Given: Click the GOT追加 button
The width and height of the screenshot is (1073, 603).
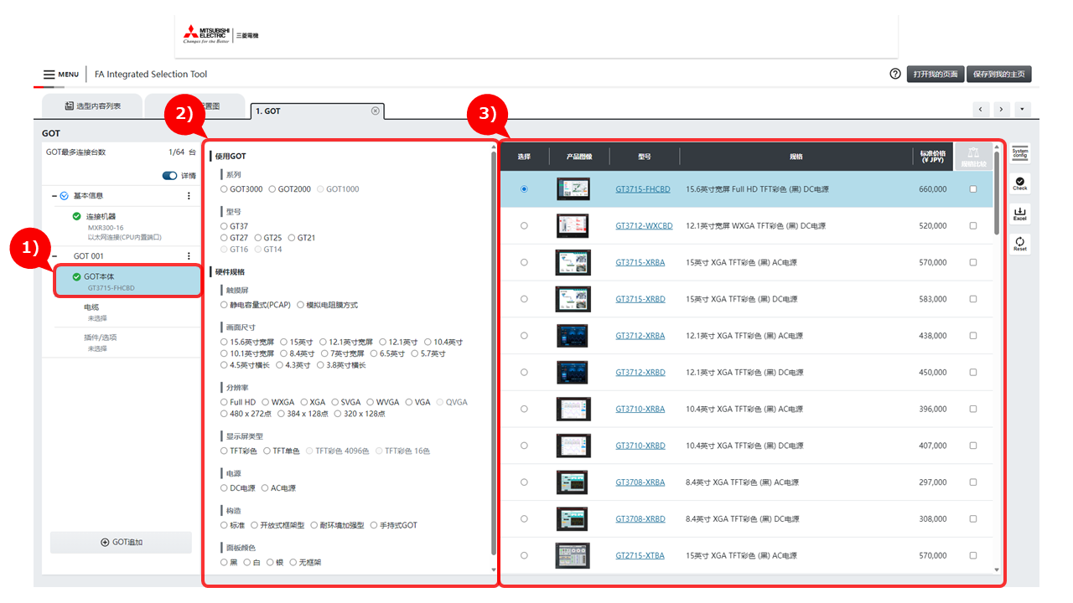Looking at the screenshot, I should coord(121,542).
